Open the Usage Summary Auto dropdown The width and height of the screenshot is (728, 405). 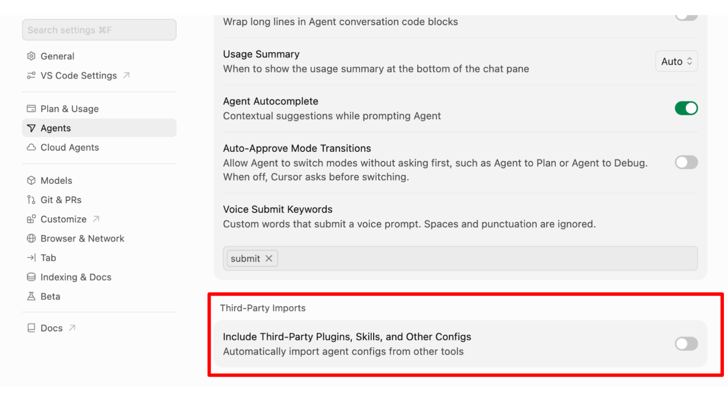676,61
